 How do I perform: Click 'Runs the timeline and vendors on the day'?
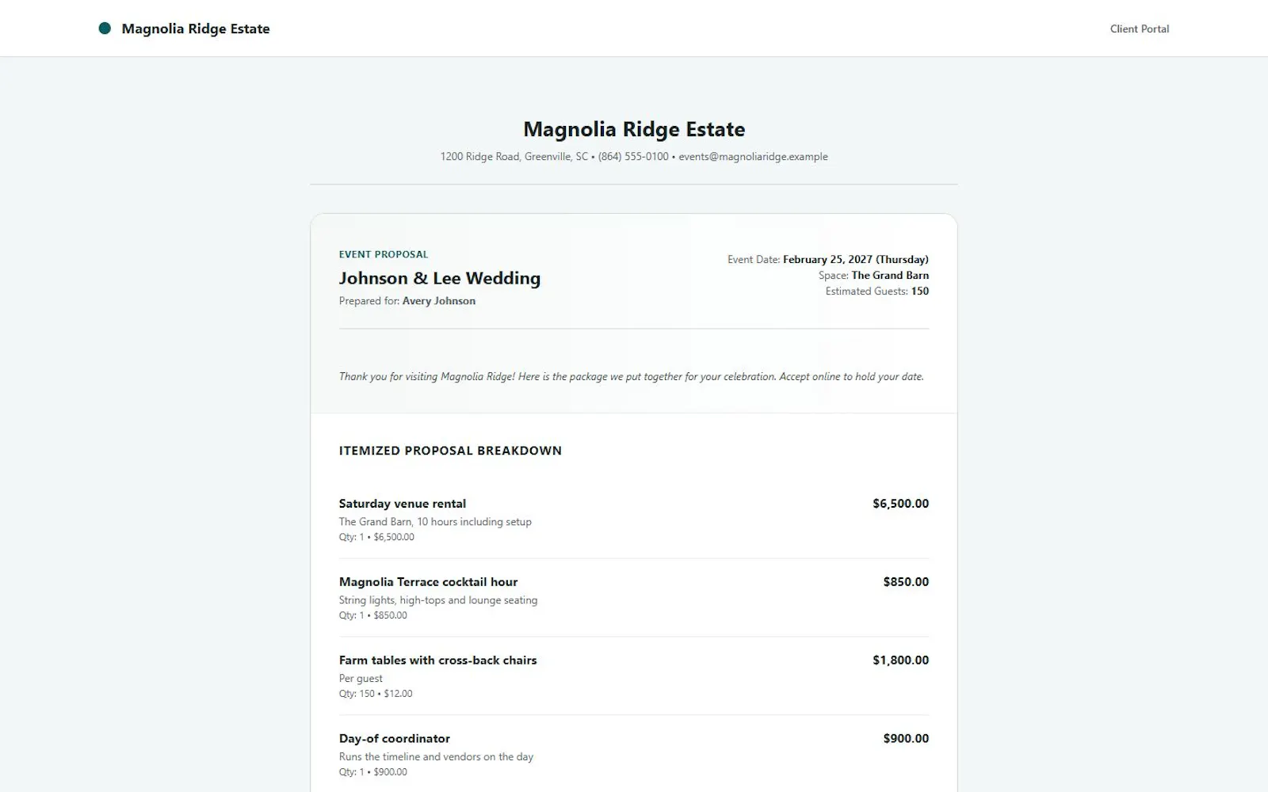click(x=436, y=757)
